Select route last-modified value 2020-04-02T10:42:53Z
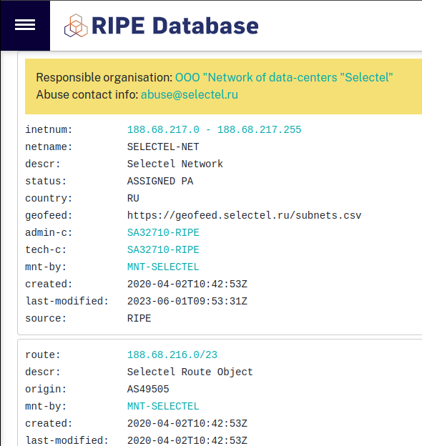Viewport: 422px width, 446px height. [x=187, y=440]
